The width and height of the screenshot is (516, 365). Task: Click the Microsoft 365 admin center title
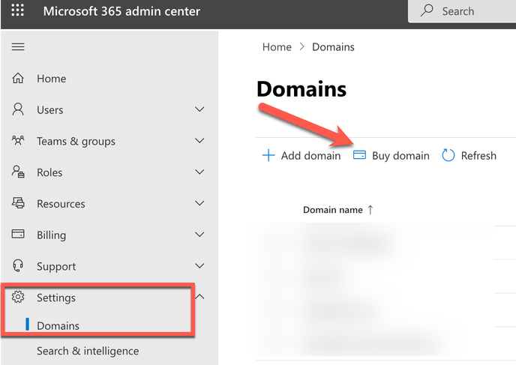click(x=121, y=11)
